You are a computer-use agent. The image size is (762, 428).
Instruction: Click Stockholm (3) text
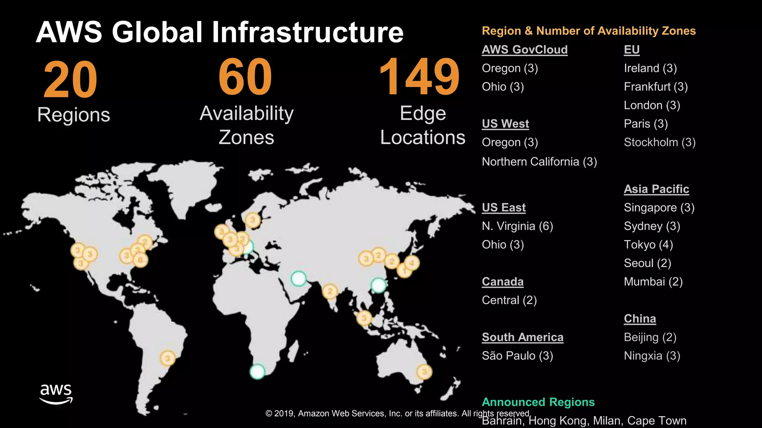660,143
